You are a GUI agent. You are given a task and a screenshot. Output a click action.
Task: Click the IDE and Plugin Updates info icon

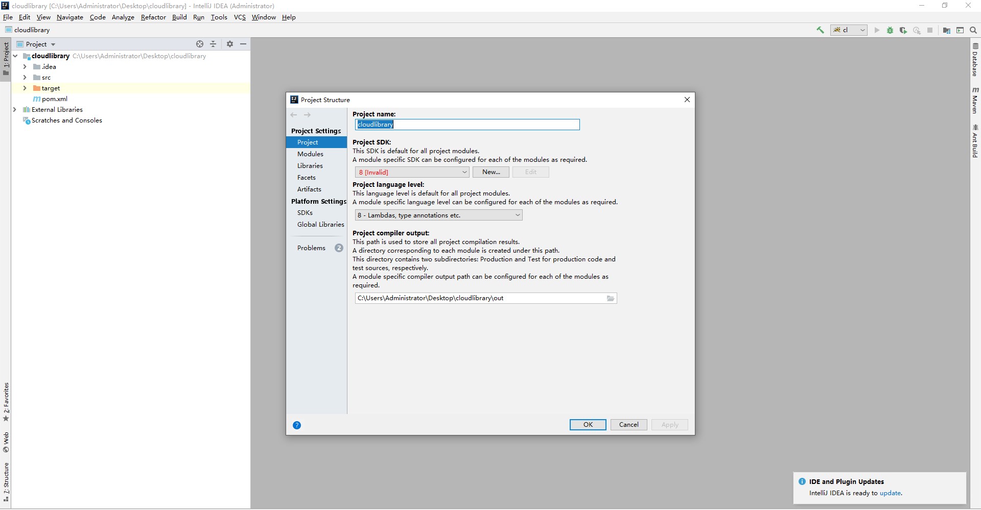(802, 481)
